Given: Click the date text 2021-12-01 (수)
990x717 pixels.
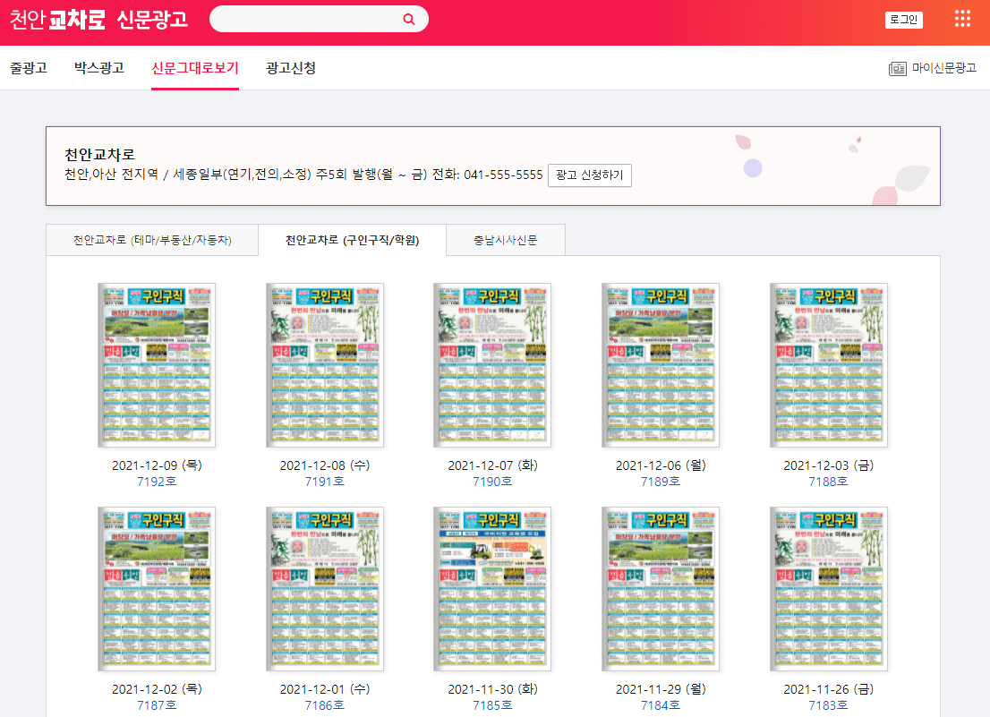Looking at the screenshot, I should point(325,689).
